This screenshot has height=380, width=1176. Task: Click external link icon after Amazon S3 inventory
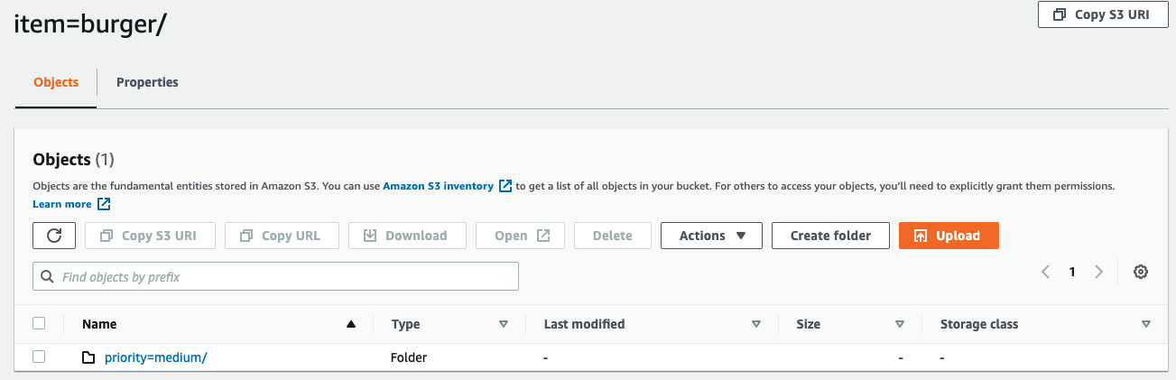point(505,186)
